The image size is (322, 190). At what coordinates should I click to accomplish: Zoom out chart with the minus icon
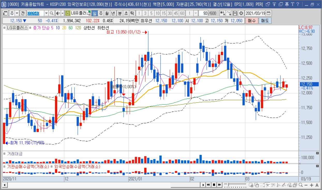click(x=306, y=185)
